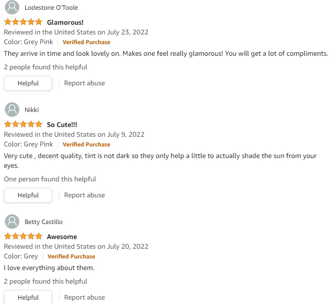Click the star rating on the Awesome review

23,236
